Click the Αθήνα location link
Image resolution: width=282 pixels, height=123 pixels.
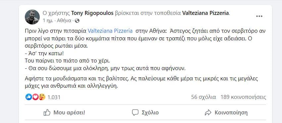pos(64,21)
